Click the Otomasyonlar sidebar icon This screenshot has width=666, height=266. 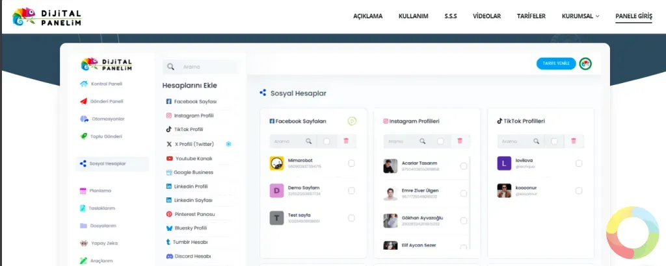[x=84, y=119]
